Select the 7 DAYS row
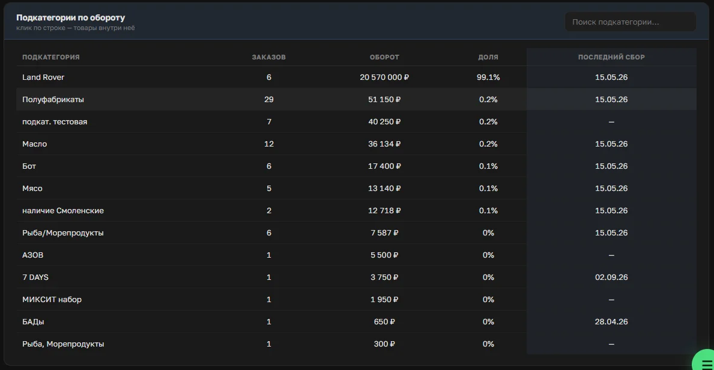This screenshot has height=370, width=714. [x=356, y=277]
